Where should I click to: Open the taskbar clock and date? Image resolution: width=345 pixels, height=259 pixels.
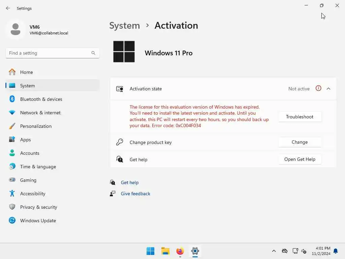[321, 251]
